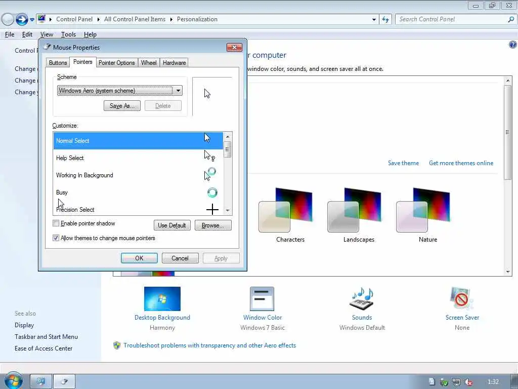The image size is (518, 389).
Task: Open Taskbar and Start Menu link
Action: (x=46, y=337)
